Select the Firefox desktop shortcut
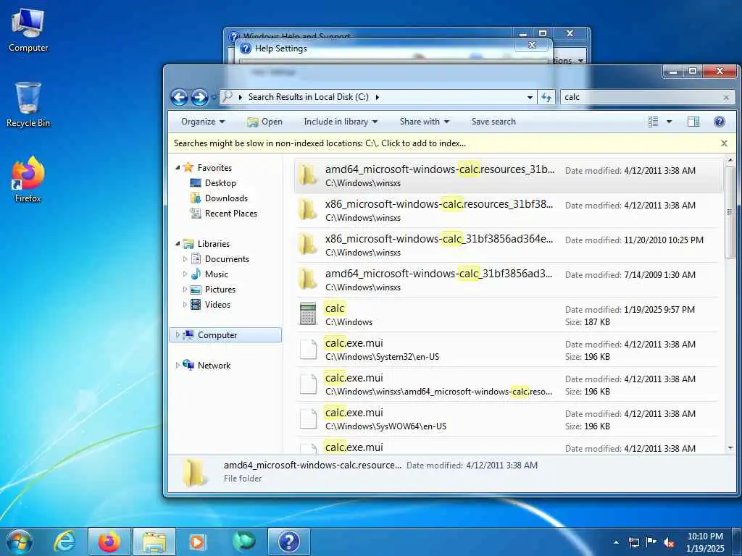 [28, 180]
